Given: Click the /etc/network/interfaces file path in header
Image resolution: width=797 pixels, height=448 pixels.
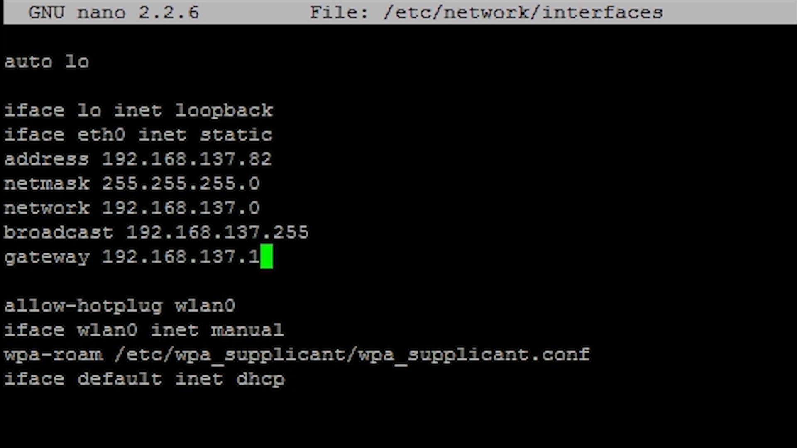Looking at the screenshot, I should point(523,12).
